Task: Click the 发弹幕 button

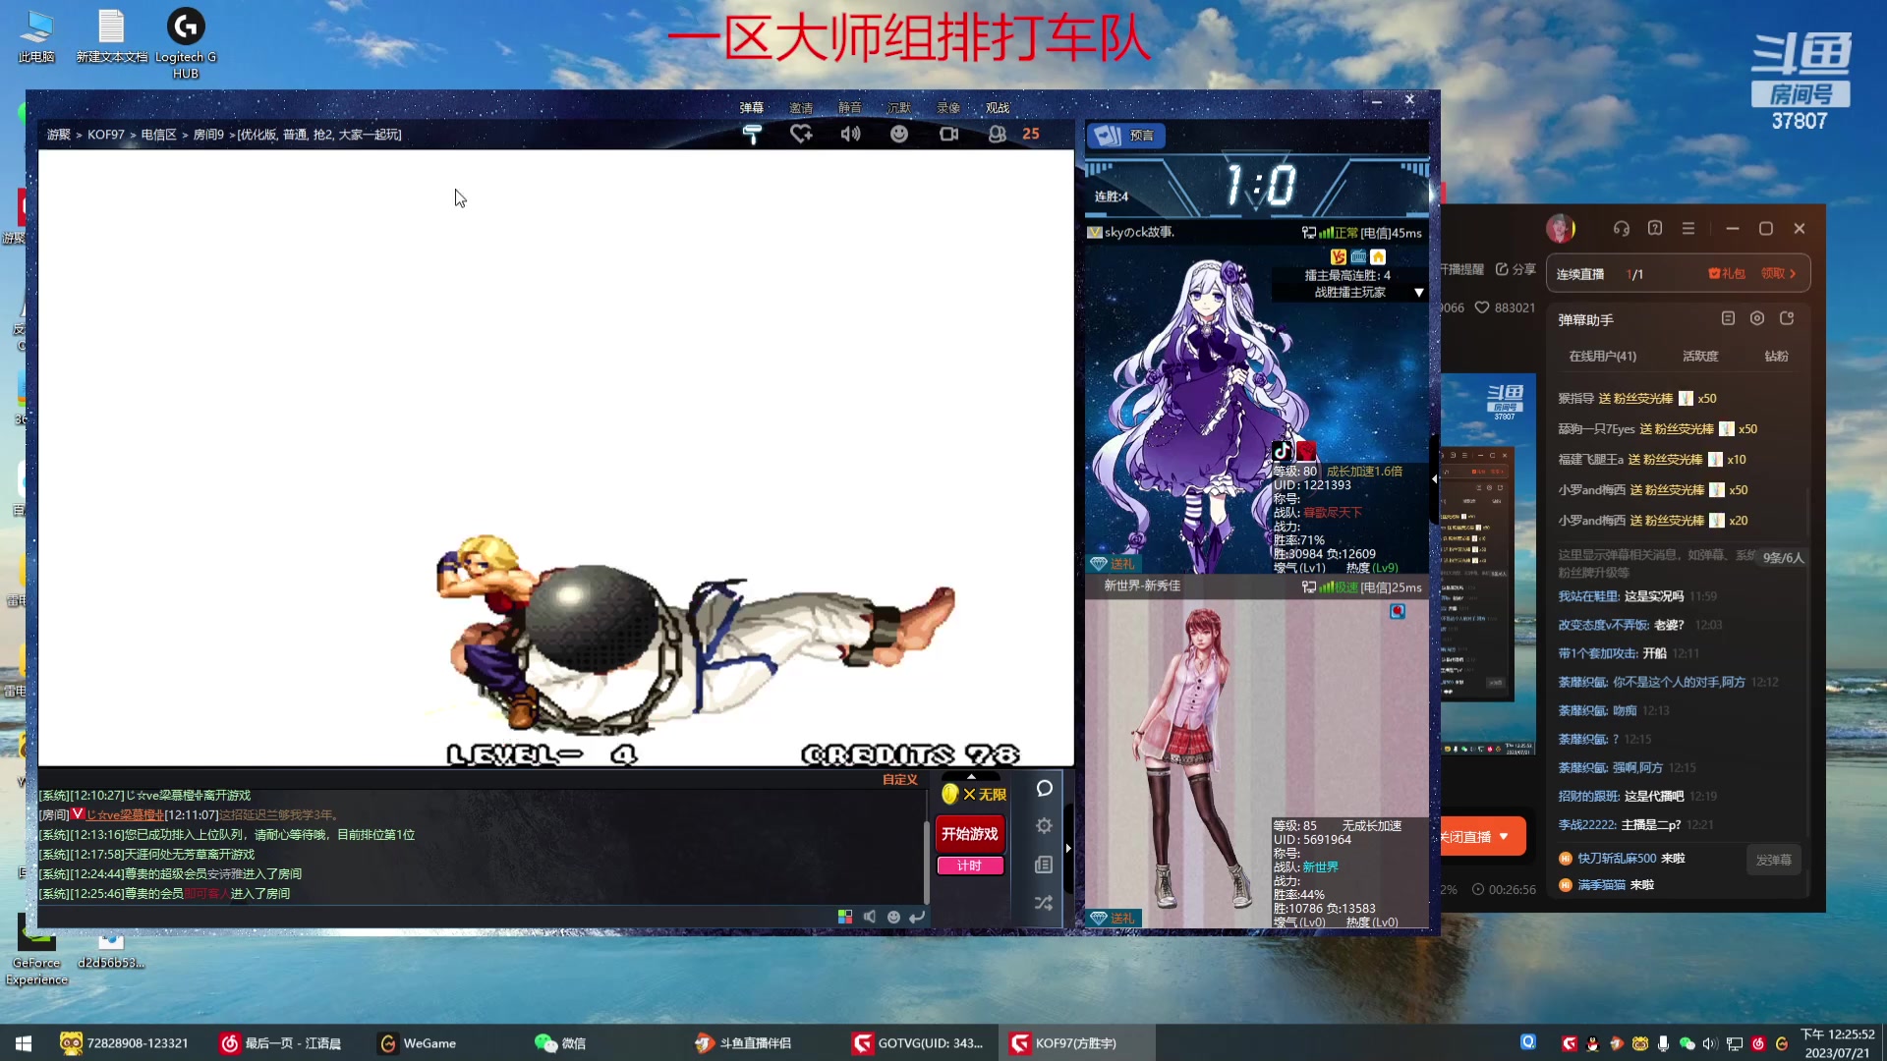Action: (x=1774, y=860)
